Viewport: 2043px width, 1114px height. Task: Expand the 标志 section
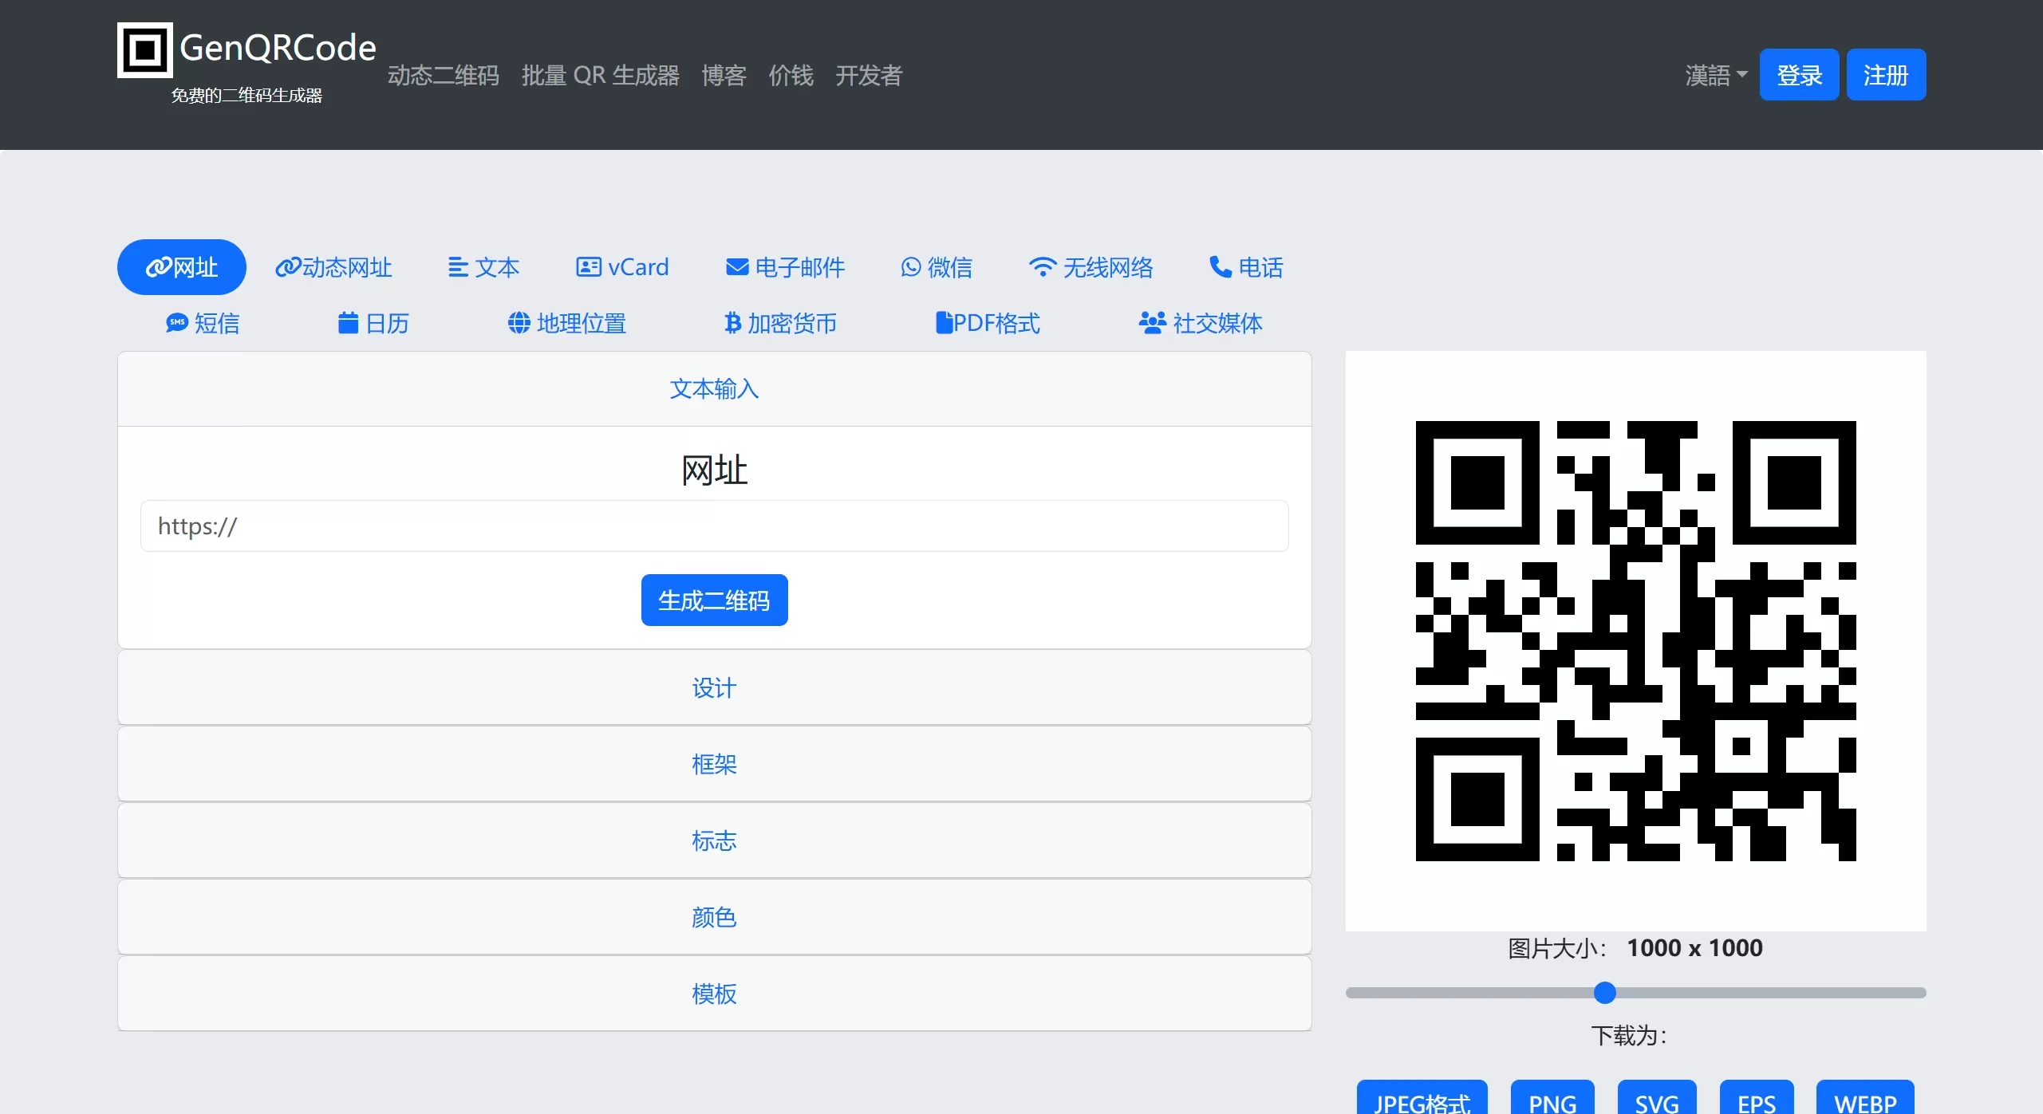(x=714, y=840)
